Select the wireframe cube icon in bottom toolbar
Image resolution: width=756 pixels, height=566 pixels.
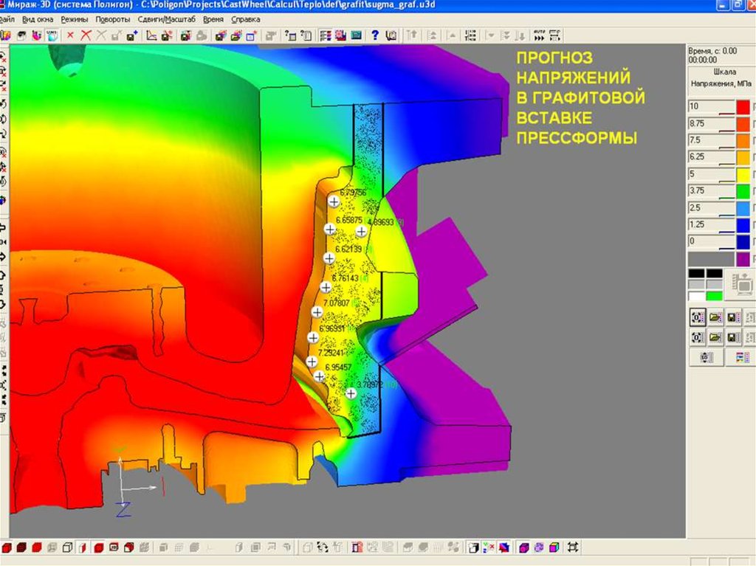66,548
